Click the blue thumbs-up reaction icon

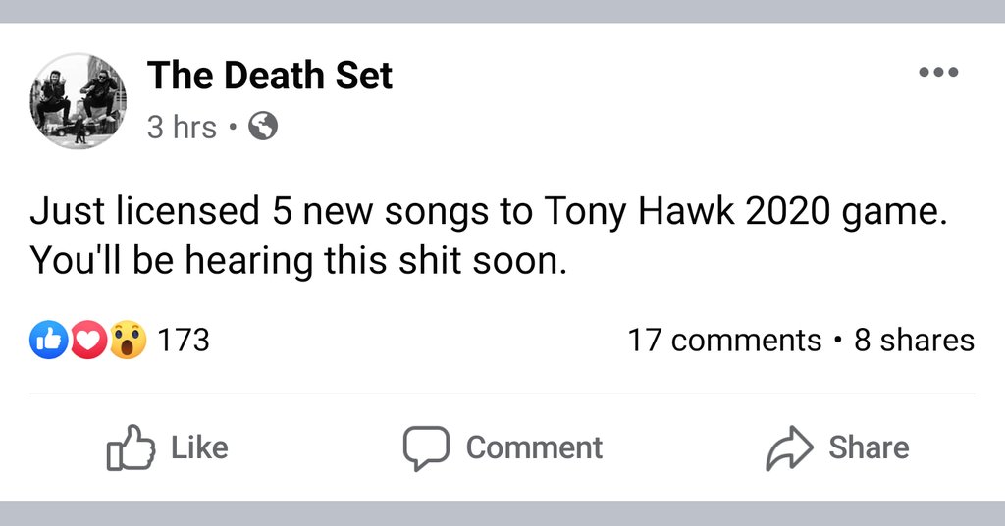click(x=49, y=340)
